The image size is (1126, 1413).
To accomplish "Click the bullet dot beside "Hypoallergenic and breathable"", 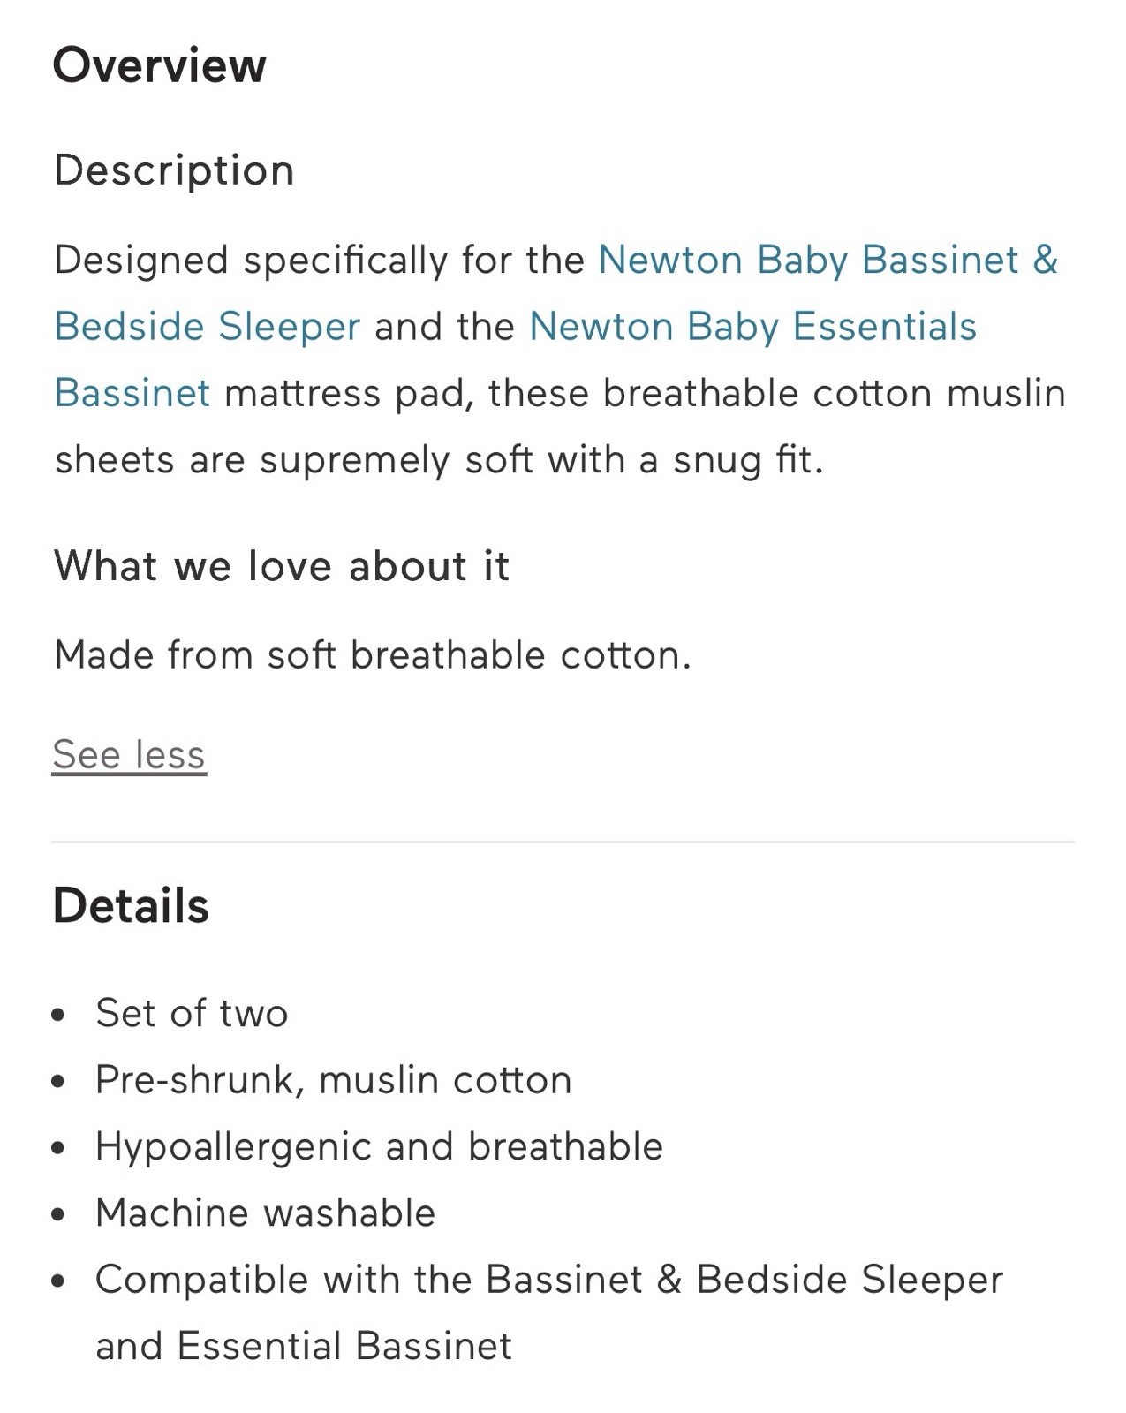I will (x=58, y=1149).
